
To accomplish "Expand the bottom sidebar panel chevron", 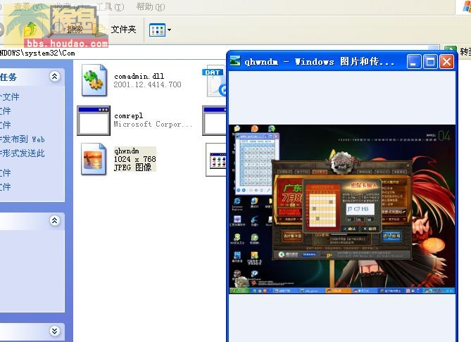I will coord(55,331).
